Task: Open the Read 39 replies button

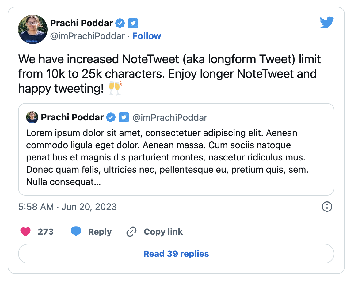Action: pyautogui.click(x=176, y=254)
